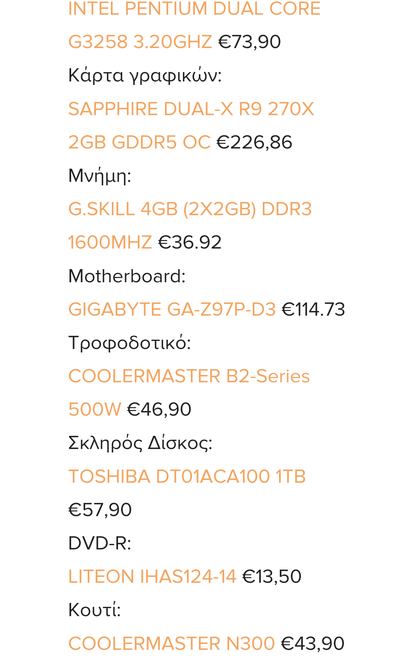Click the €114.73 motherboard price
The image size is (415, 658).
(x=313, y=309)
